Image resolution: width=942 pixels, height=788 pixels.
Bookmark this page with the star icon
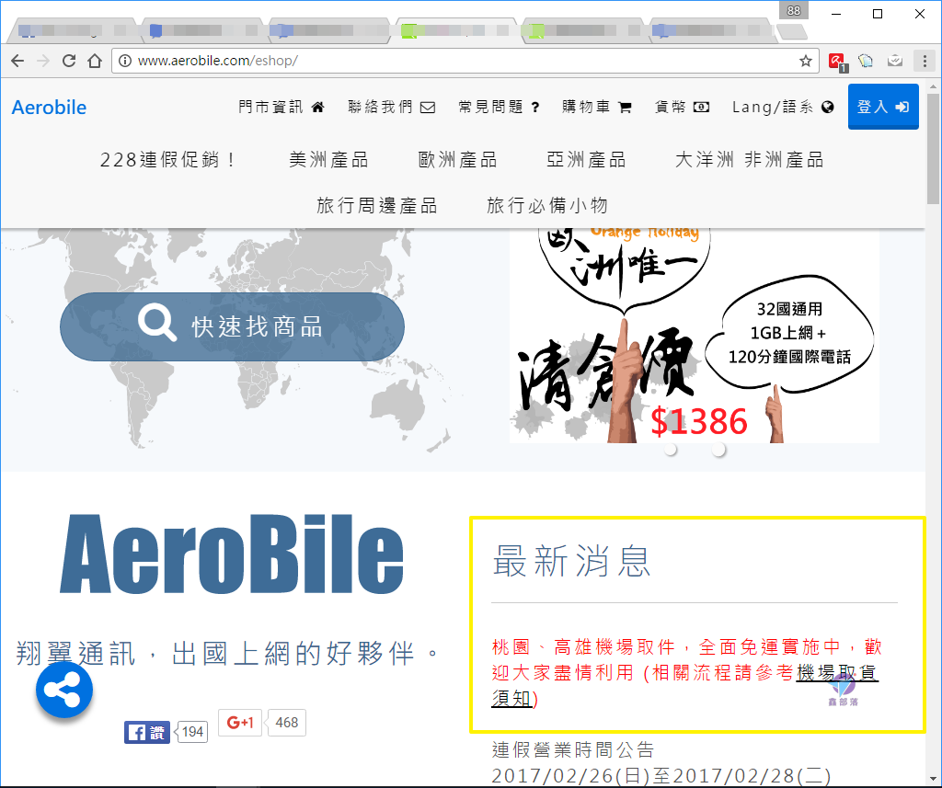[x=806, y=61]
